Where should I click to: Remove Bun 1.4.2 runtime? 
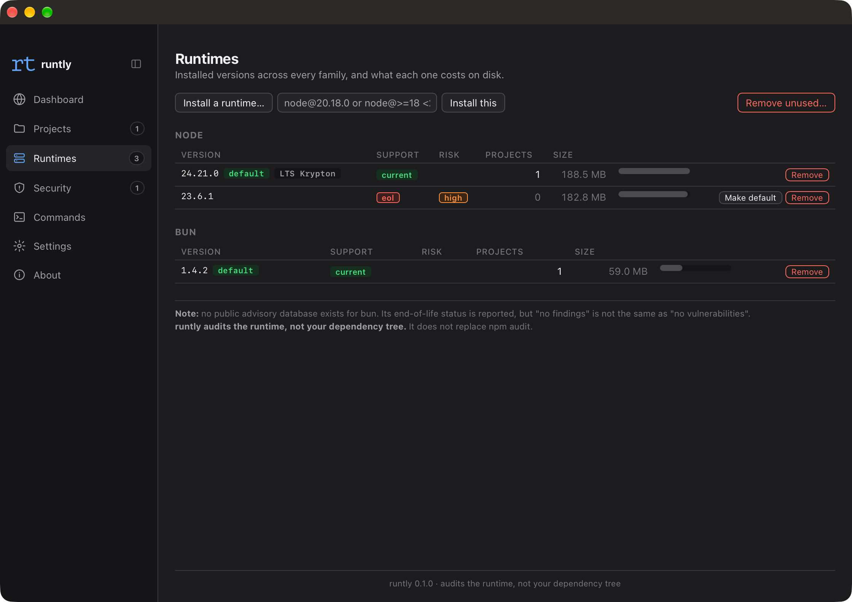coord(807,272)
